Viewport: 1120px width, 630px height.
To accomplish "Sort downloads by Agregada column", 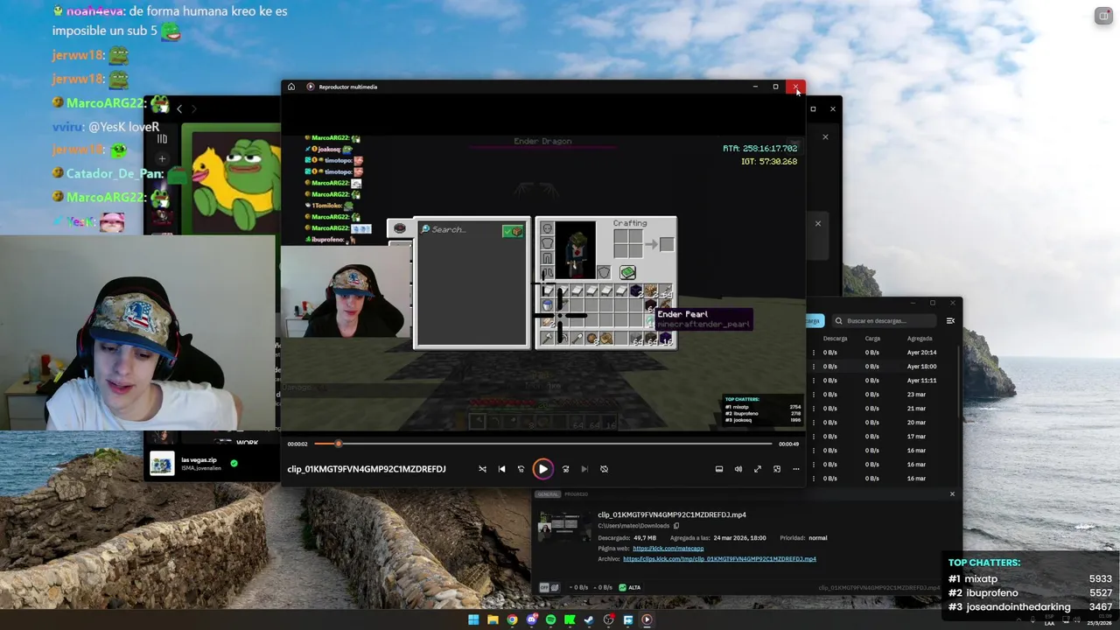I will [x=920, y=339].
